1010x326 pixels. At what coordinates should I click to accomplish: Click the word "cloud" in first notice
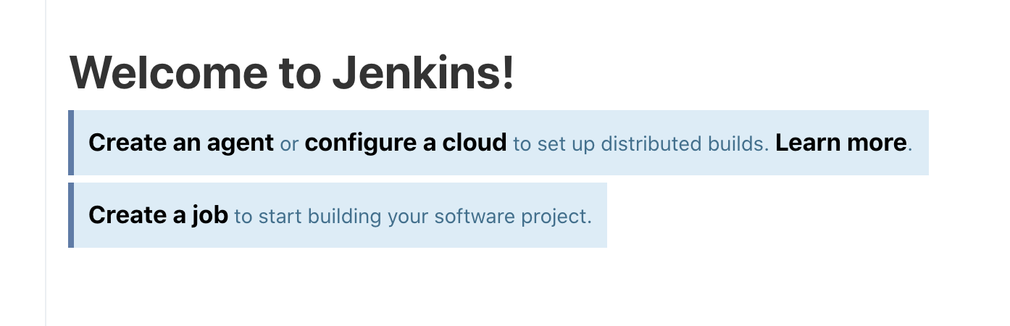click(x=474, y=143)
